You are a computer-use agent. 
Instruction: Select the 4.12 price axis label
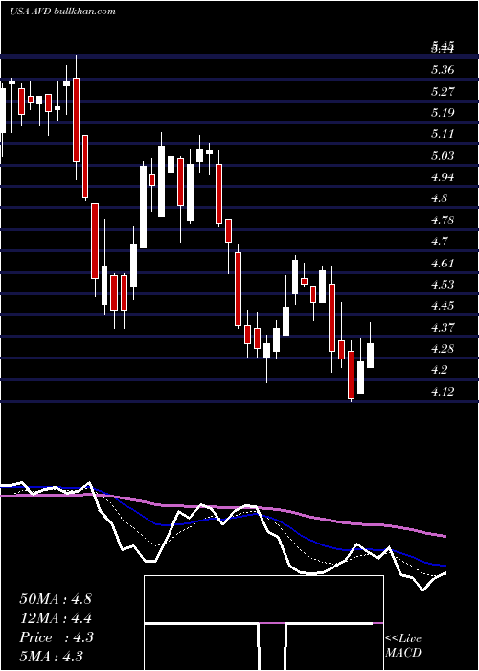pyautogui.click(x=443, y=391)
